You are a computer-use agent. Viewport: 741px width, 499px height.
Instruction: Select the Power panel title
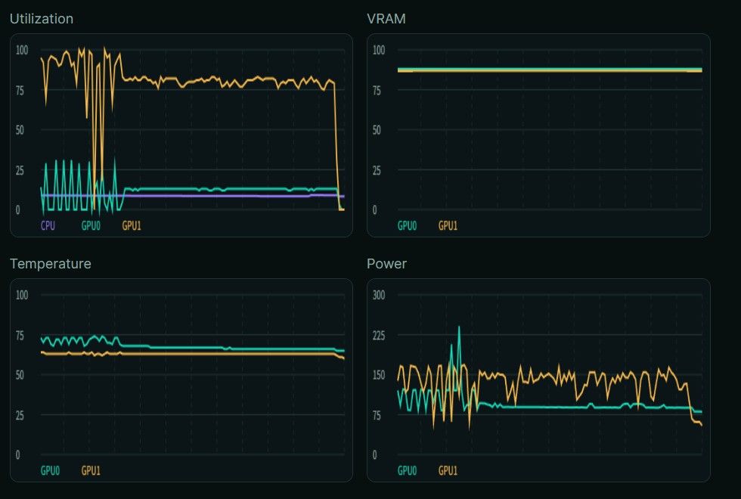pos(386,264)
